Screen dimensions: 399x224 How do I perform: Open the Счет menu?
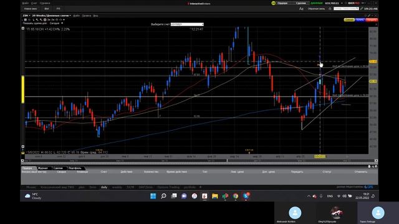(34, 3)
